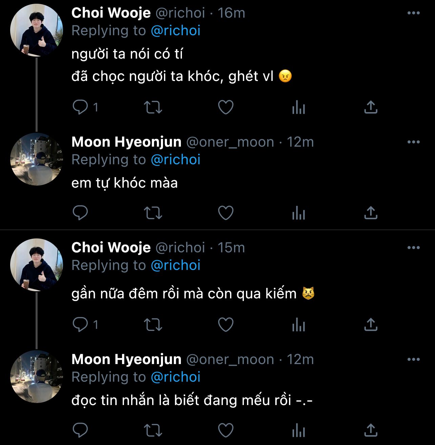Image resolution: width=435 pixels, height=445 pixels.
Task: Reply to Choi Wooje's 16m tweet
Action: [x=80, y=107]
